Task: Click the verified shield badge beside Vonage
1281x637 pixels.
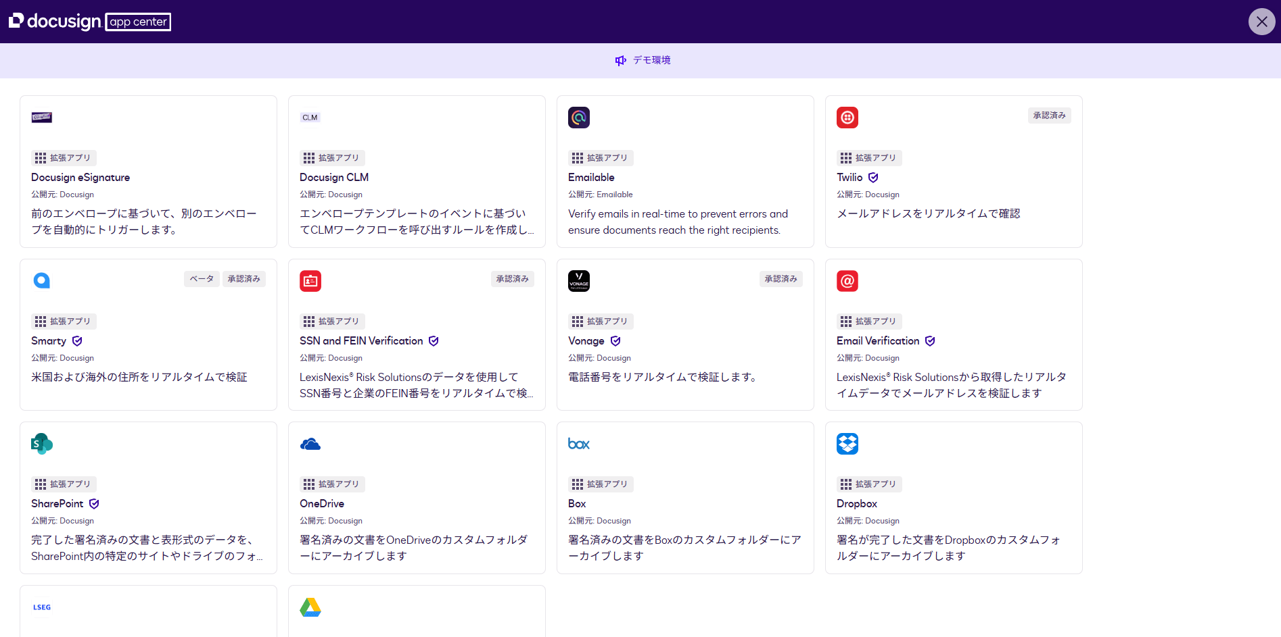Action: pyautogui.click(x=615, y=341)
